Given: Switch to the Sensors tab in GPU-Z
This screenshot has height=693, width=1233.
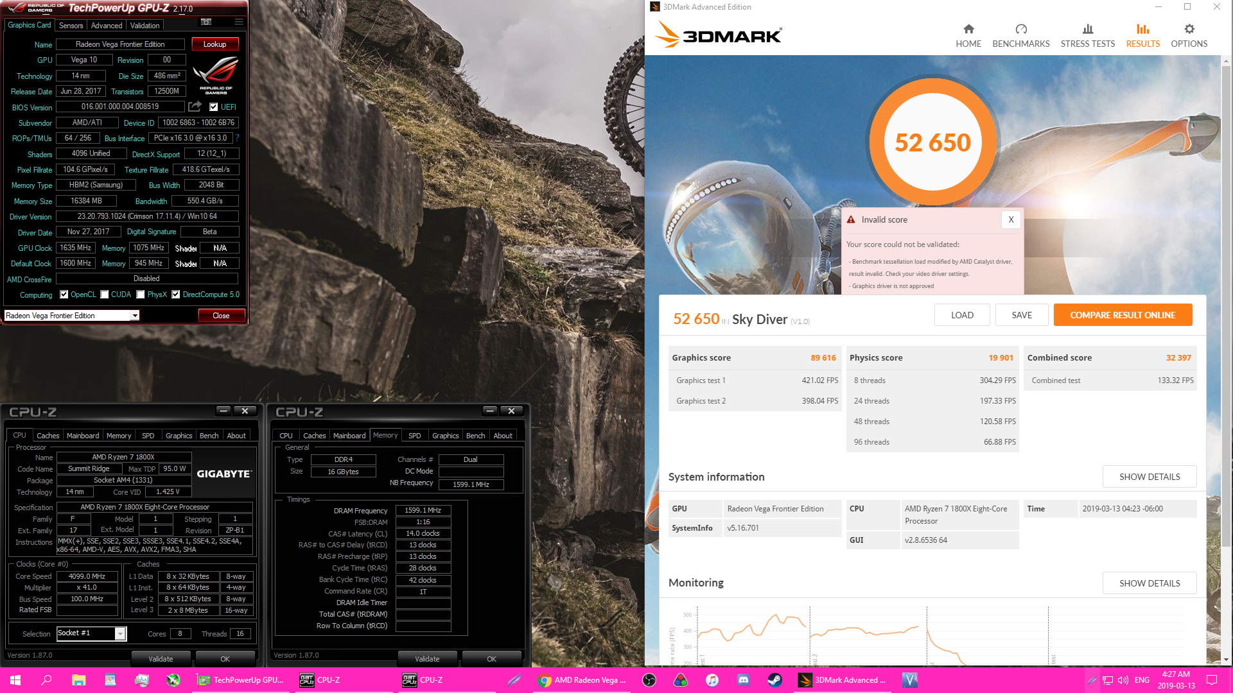Looking at the screenshot, I should click(x=71, y=26).
